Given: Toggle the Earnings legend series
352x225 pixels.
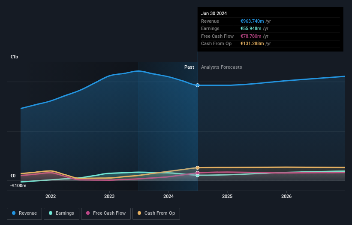Looking at the screenshot, I should pos(61,213).
